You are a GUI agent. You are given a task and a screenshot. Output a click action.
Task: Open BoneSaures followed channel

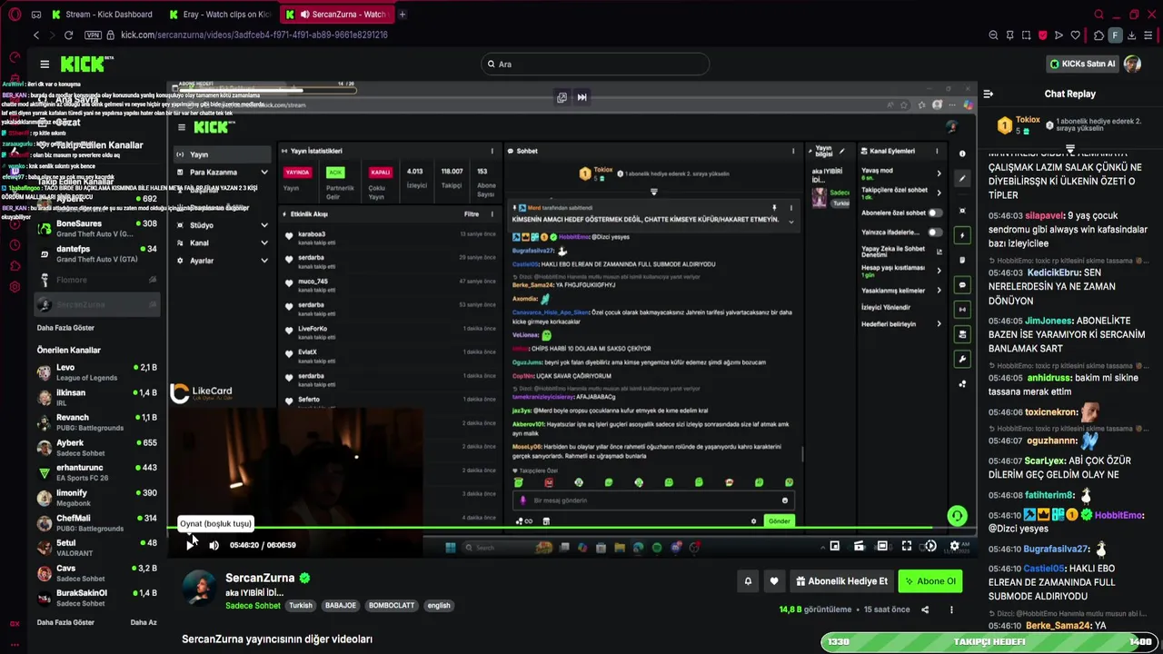98,228
